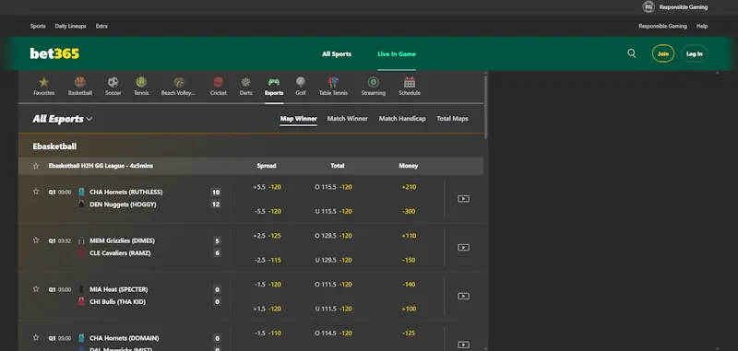The height and width of the screenshot is (351, 738).
Task: Select the -300 money line odds
Action: [x=409, y=212]
